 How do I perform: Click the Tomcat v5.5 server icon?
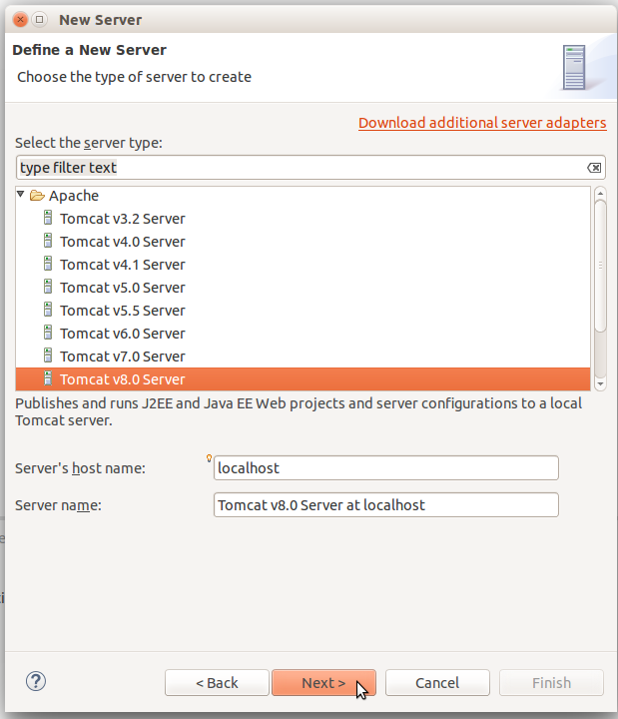(48, 309)
